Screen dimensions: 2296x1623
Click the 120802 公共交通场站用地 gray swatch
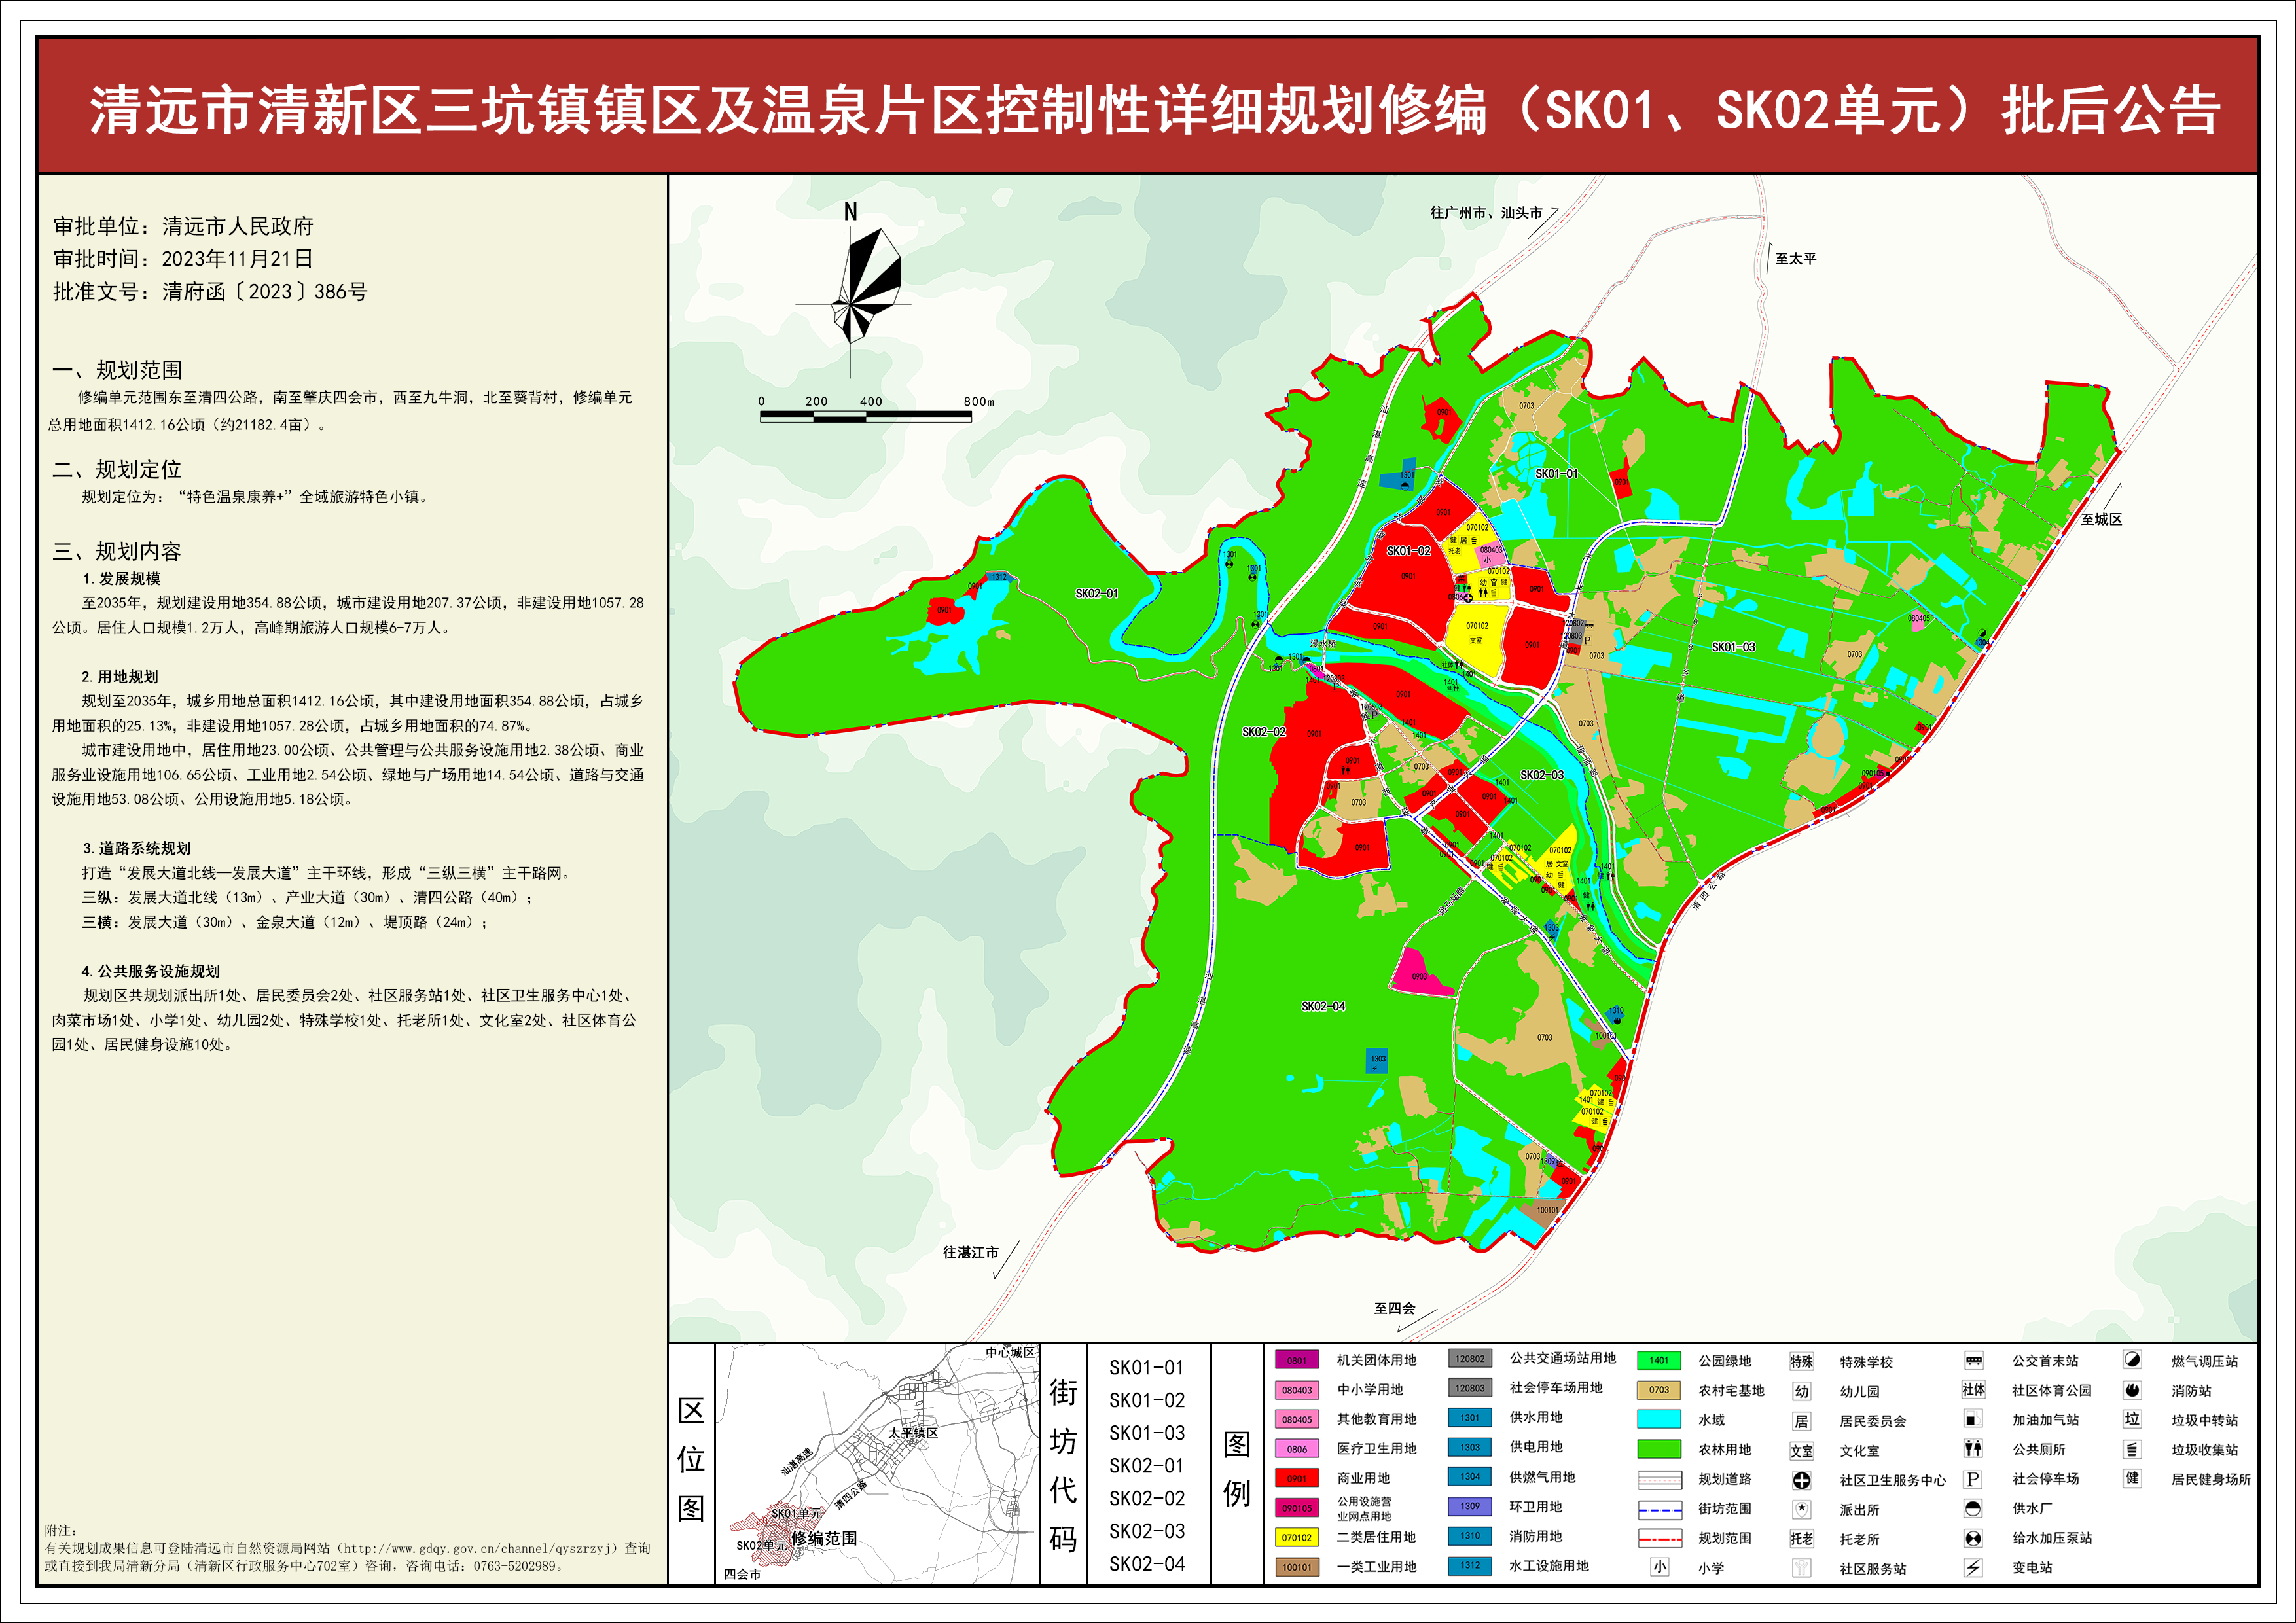pos(1470,1359)
